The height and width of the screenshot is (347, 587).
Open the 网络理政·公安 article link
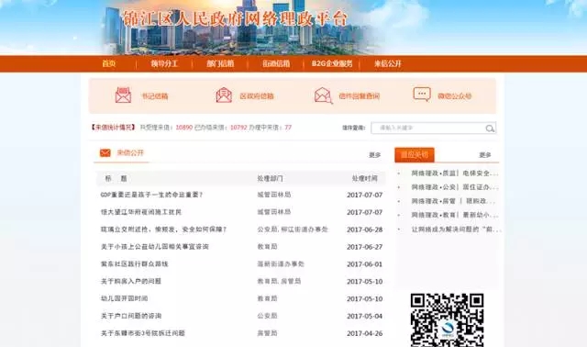pyautogui.click(x=455, y=187)
